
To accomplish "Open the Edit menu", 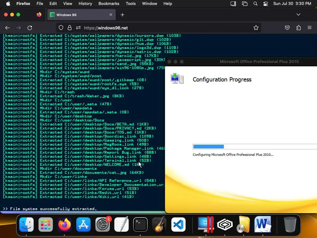I will pos(53,3).
